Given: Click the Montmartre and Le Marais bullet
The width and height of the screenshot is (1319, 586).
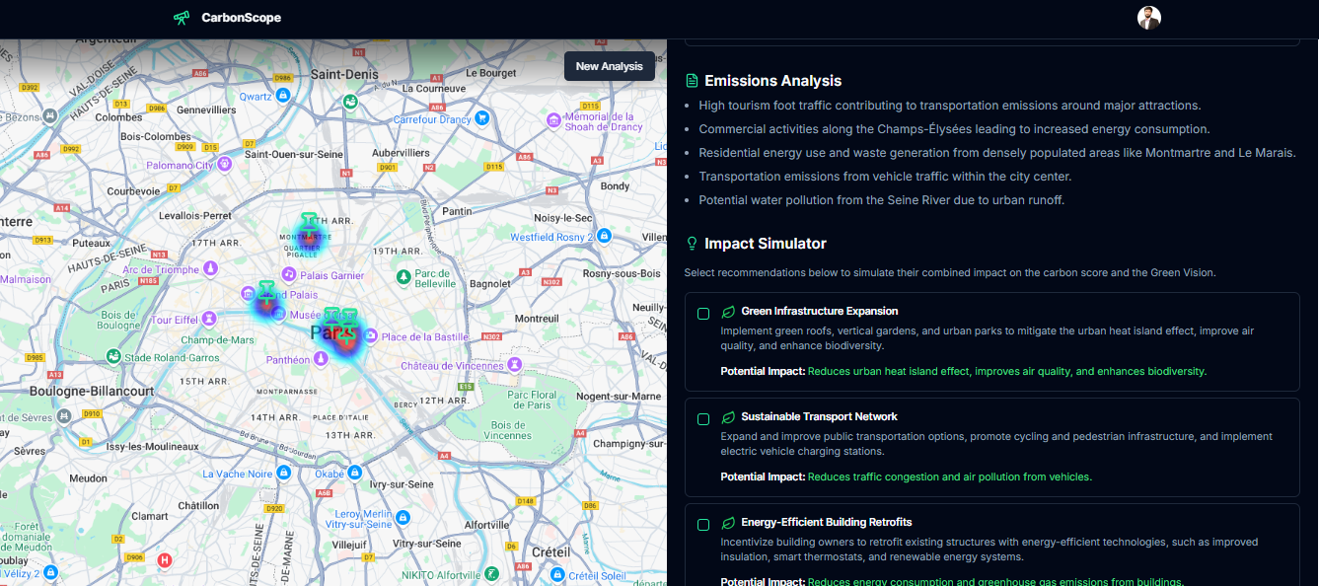Looking at the screenshot, I should click(x=997, y=153).
